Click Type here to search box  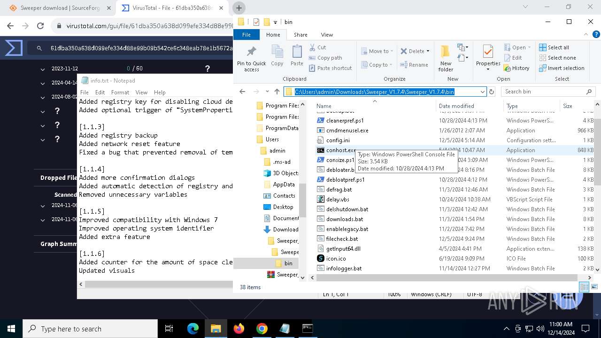click(x=90, y=329)
